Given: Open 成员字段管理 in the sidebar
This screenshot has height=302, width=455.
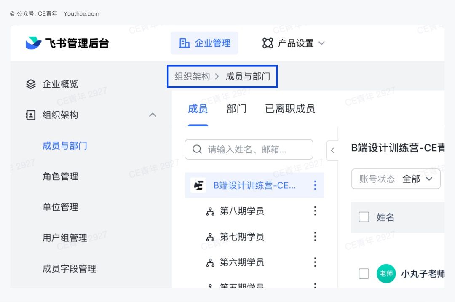Looking at the screenshot, I should click(x=70, y=269).
